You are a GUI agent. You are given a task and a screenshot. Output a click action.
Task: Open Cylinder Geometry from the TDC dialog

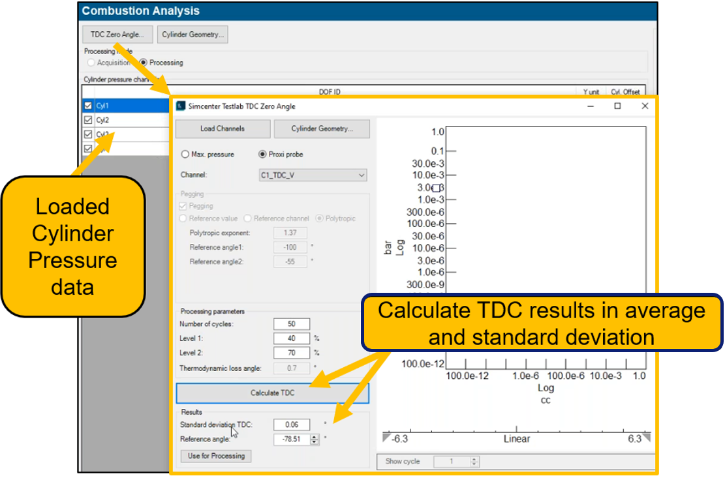[322, 129]
